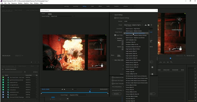Click the Import Preset folder icon

149,25
